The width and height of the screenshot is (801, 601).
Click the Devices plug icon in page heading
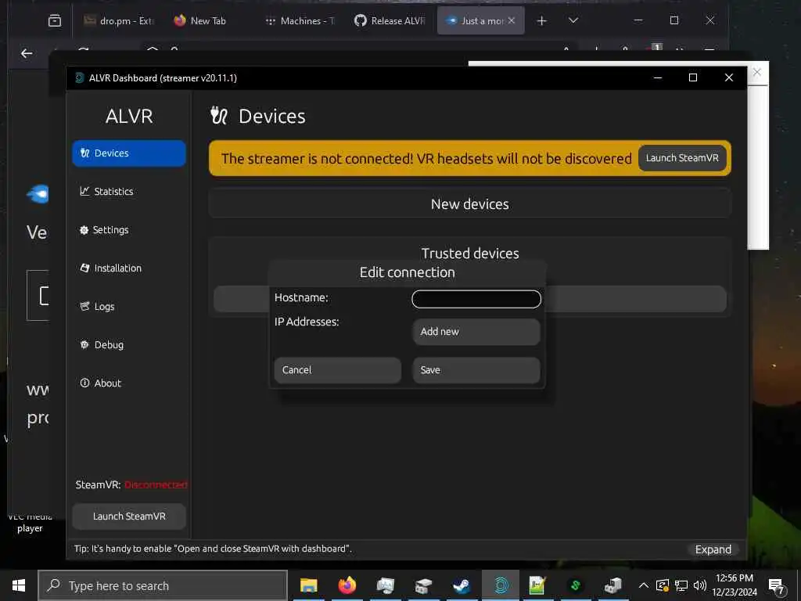pos(219,116)
